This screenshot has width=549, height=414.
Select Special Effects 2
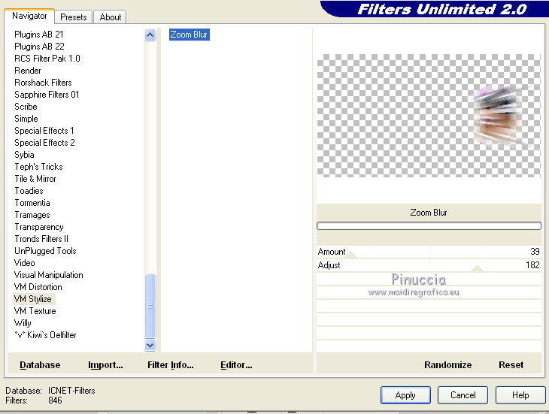(x=44, y=143)
